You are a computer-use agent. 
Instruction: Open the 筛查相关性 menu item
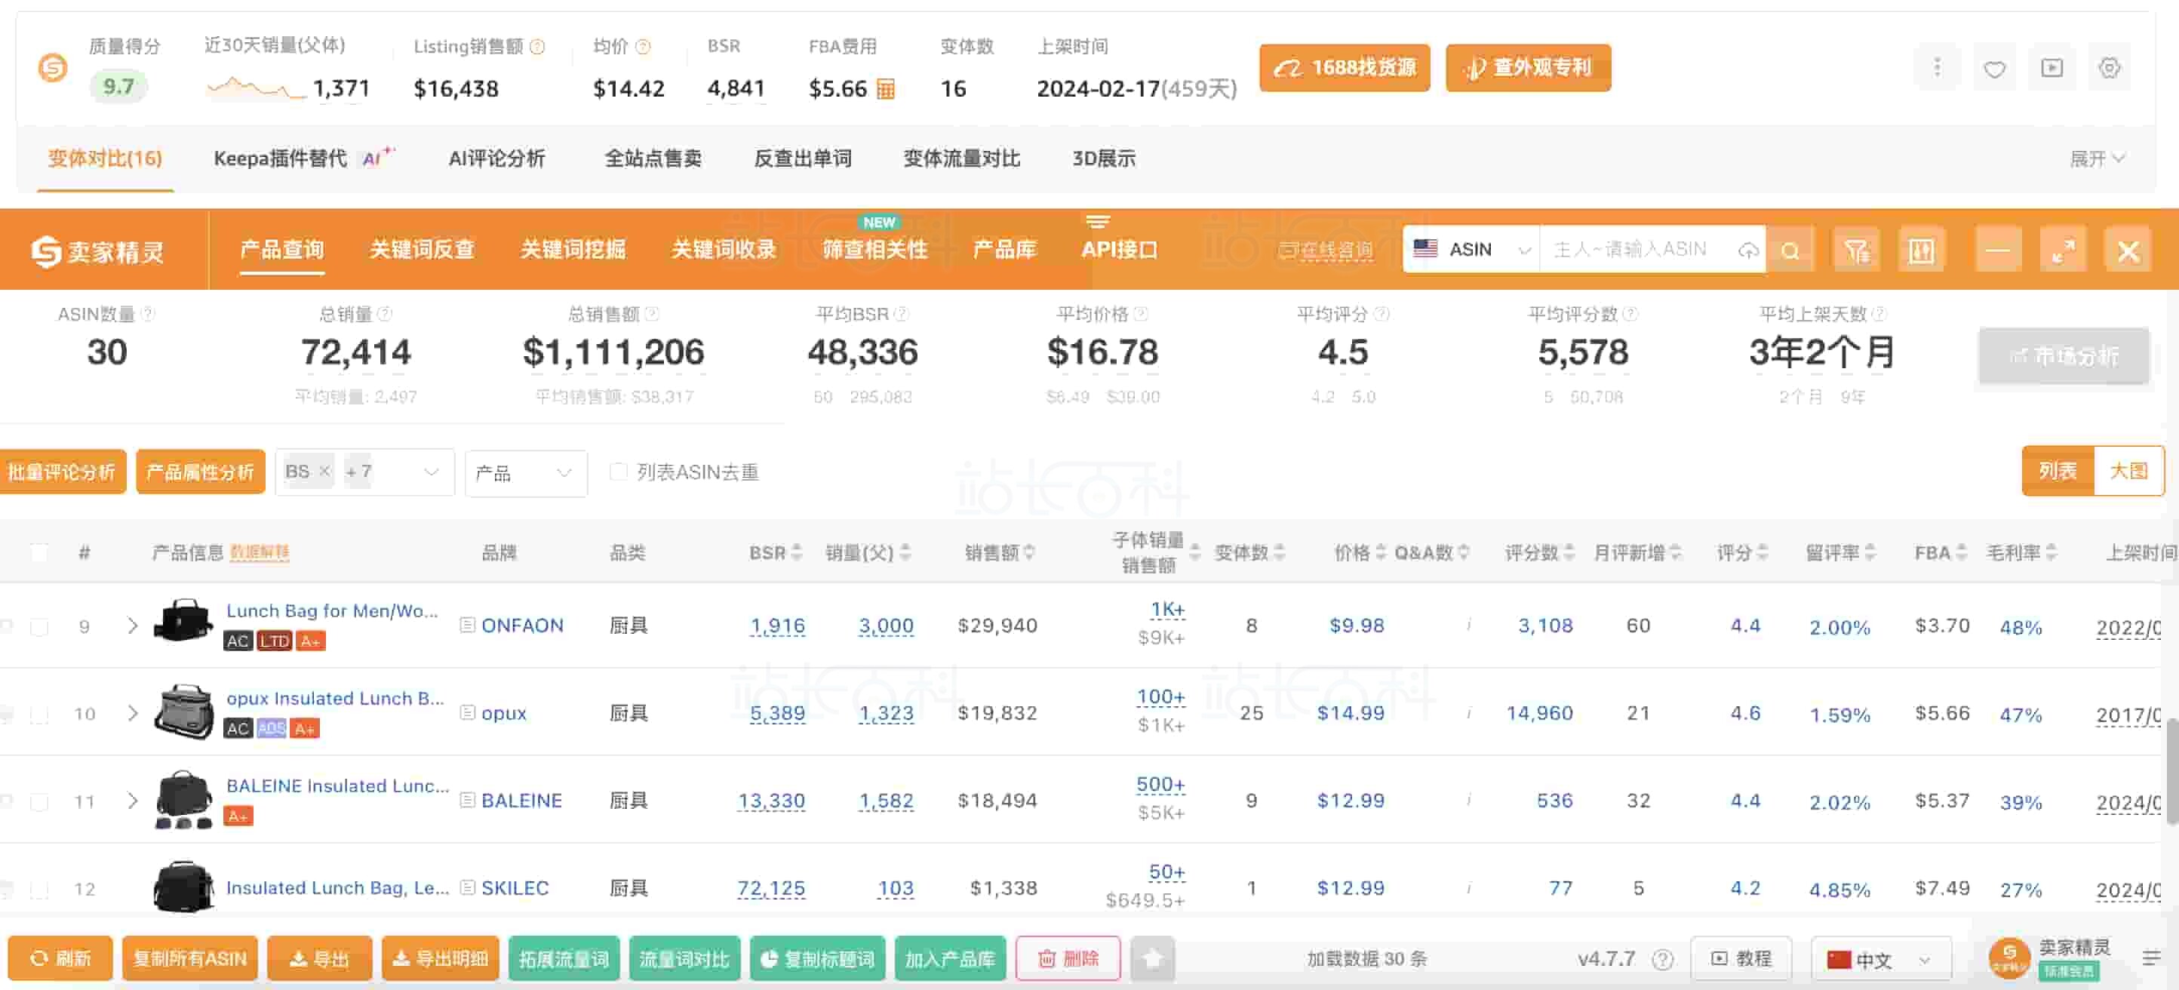874,250
